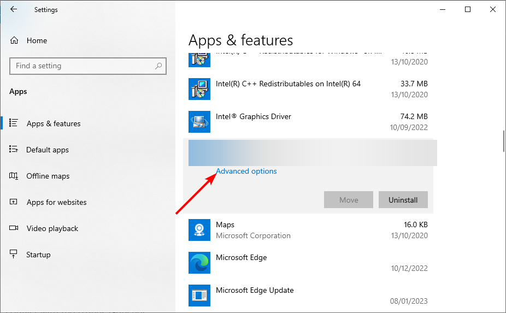Select the Startup icon
Image resolution: width=506 pixels, height=313 pixels.
pyautogui.click(x=13, y=254)
